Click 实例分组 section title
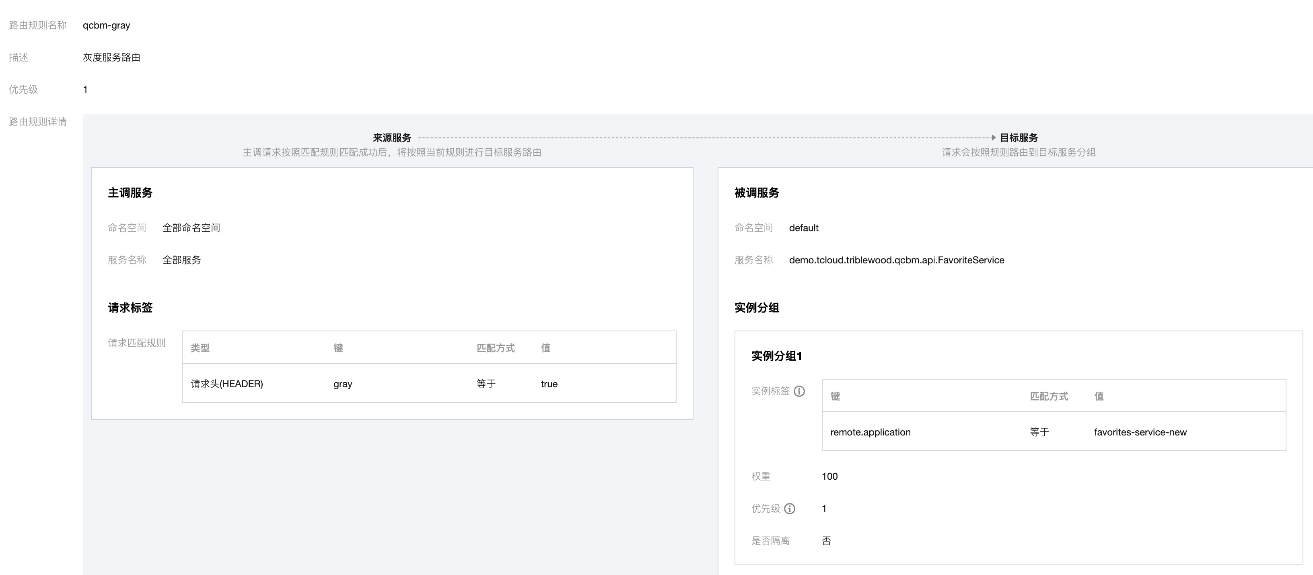 coord(757,308)
